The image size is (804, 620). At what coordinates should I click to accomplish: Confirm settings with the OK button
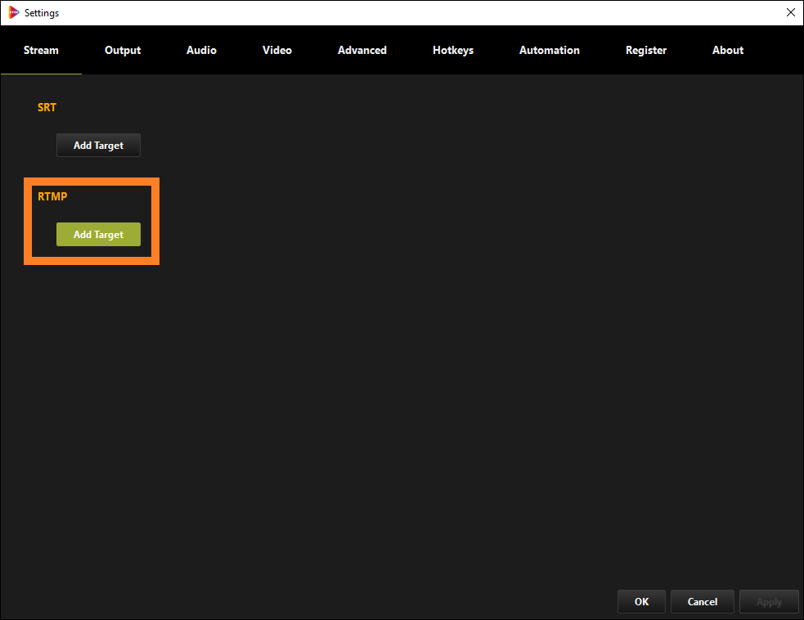pyautogui.click(x=641, y=601)
